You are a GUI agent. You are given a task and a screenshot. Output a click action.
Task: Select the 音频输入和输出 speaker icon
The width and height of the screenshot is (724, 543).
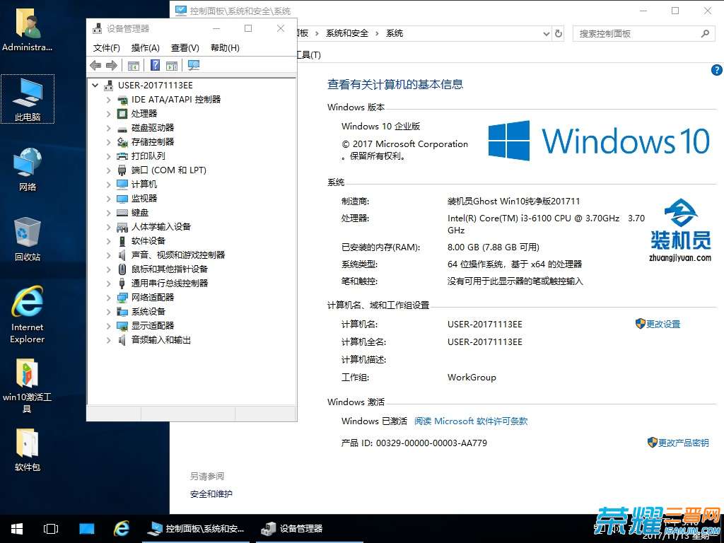click(122, 340)
